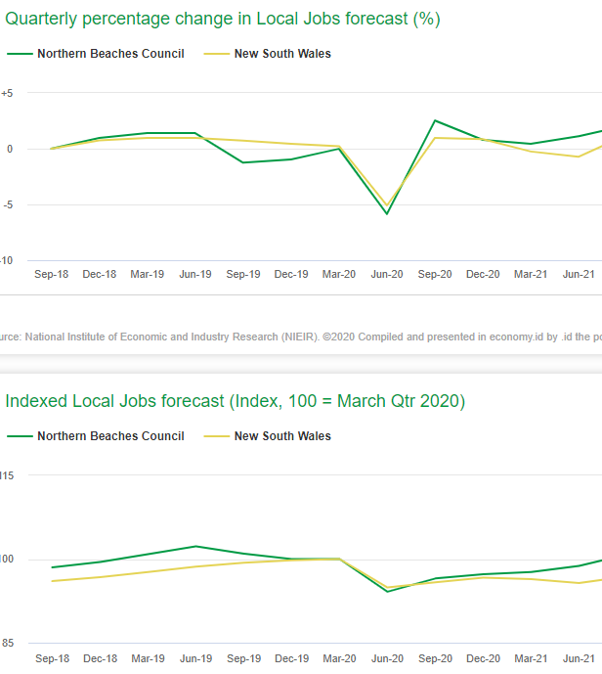602x674 pixels.
Task: Click Mar-20 x-axis label in Indexed chart
Action: [339, 658]
